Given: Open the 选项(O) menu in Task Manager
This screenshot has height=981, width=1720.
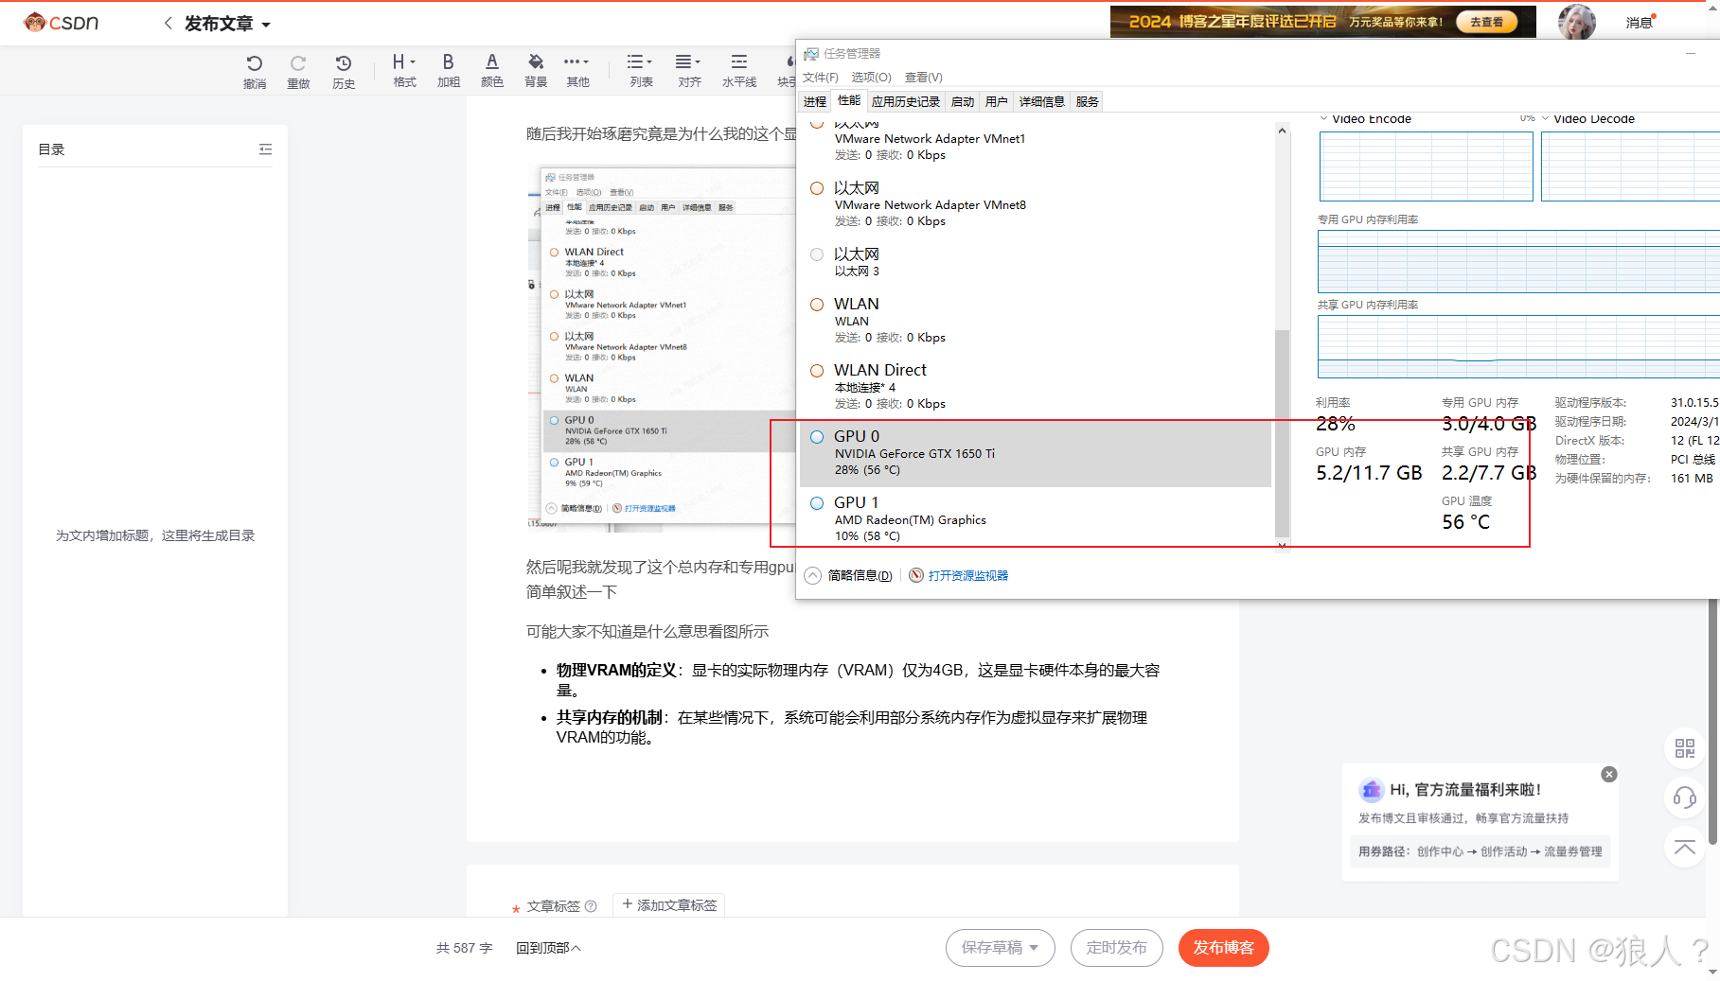Looking at the screenshot, I should [x=871, y=78].
